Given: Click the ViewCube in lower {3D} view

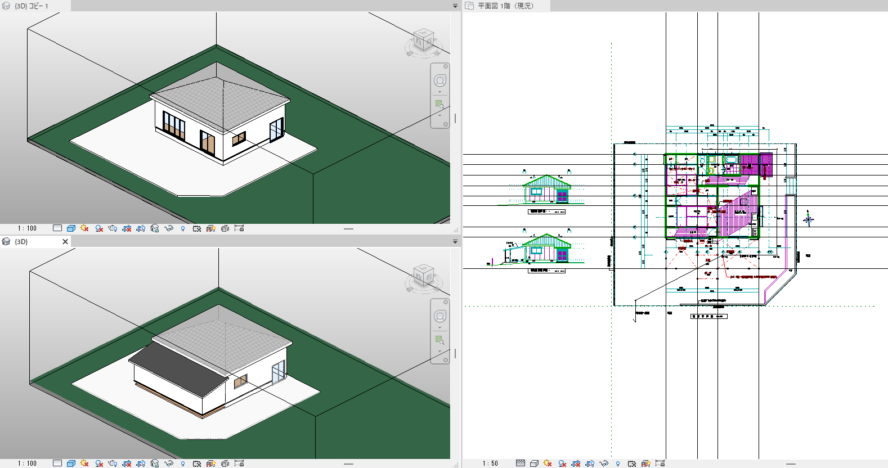Looking at the screenshot, I should 424,276.
